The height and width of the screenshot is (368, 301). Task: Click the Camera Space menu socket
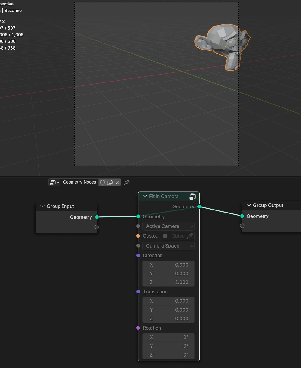point(138,246)
